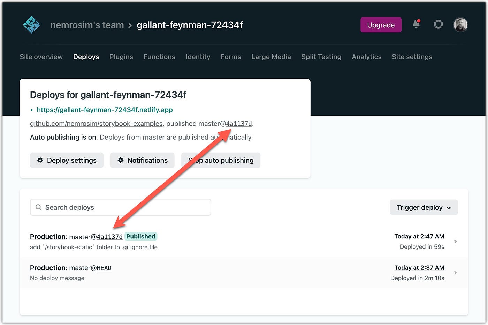The height and width of the screenshot is (325, 488).
Task: Disable auto publishing with Stop auto publishing
Action: coord(221,160)
